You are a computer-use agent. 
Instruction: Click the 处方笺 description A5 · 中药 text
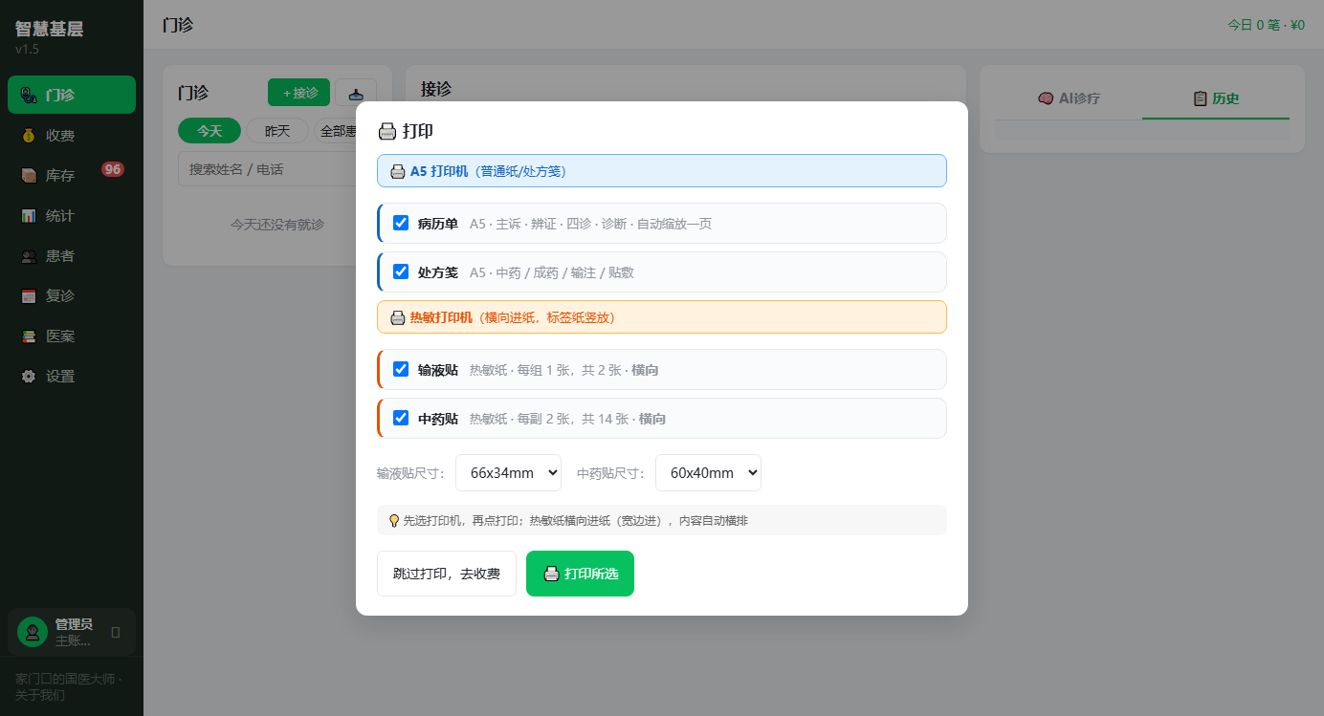[x=551, y=272]
